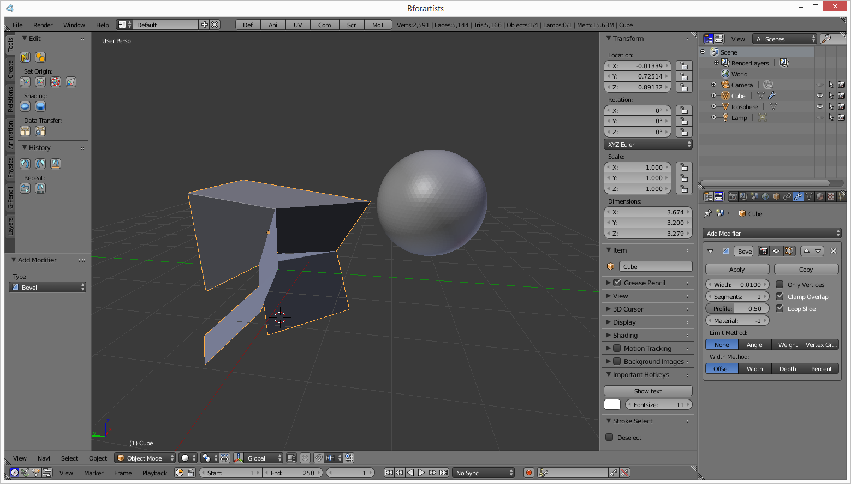This screenshot has width=851, height=484.
Task: Open the Render menu
Action: (43, 25)
